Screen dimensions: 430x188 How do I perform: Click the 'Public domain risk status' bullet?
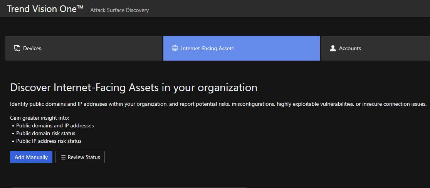[45, 133]
